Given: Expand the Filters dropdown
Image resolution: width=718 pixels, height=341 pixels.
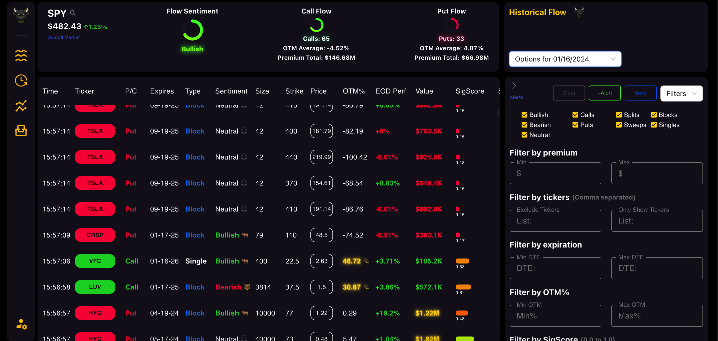Looking at the screenshot, I should pyautogui.click(x=681, y=93).
